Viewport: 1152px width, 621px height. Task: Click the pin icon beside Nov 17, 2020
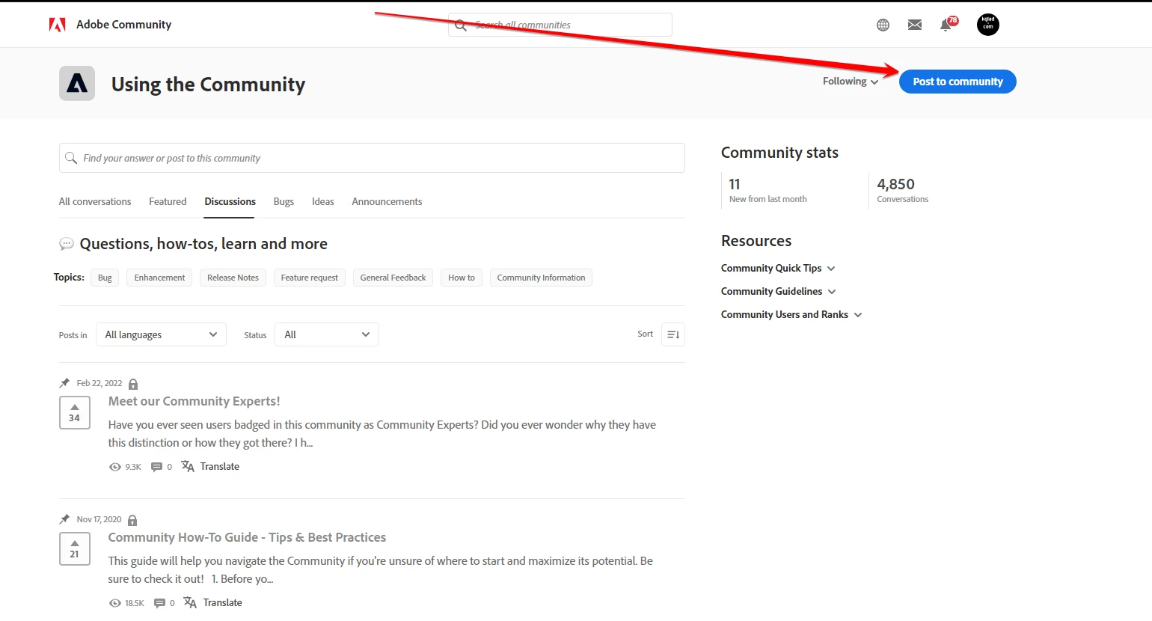point(64,519)
